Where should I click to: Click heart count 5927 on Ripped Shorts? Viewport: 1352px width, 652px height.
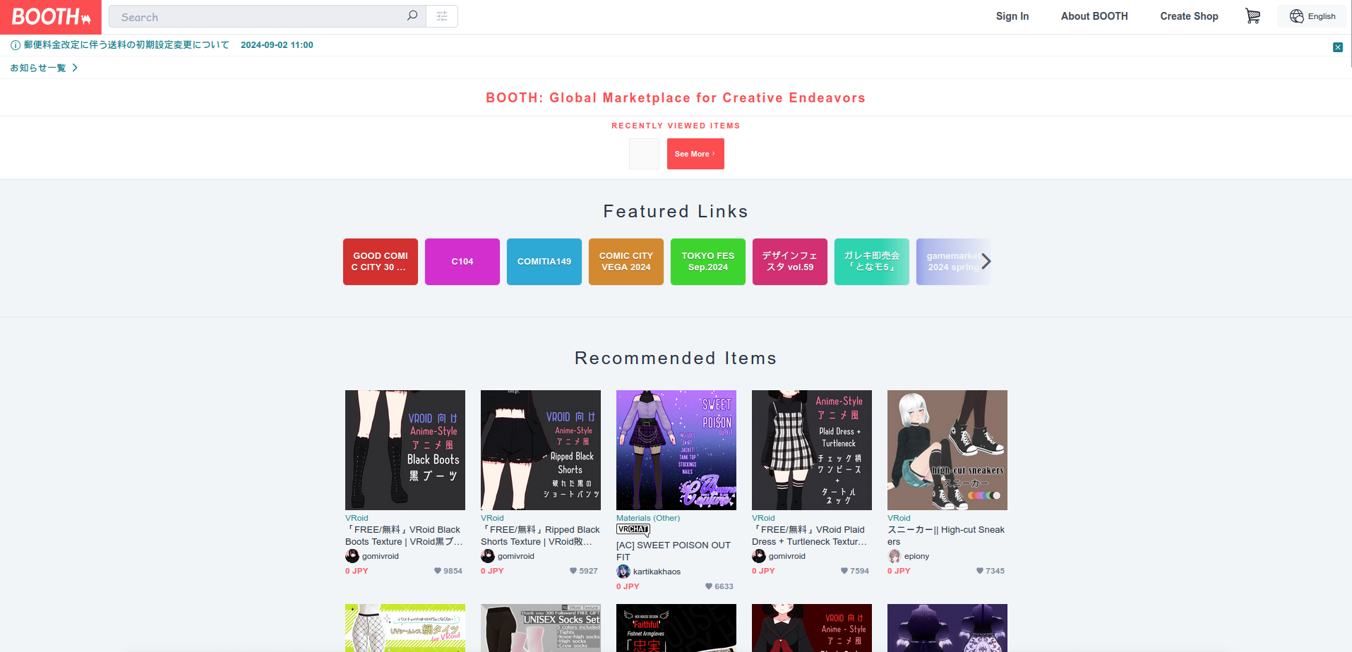coord(584,571)
